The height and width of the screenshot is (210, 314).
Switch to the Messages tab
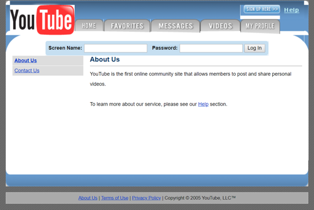tap(176, 26)
